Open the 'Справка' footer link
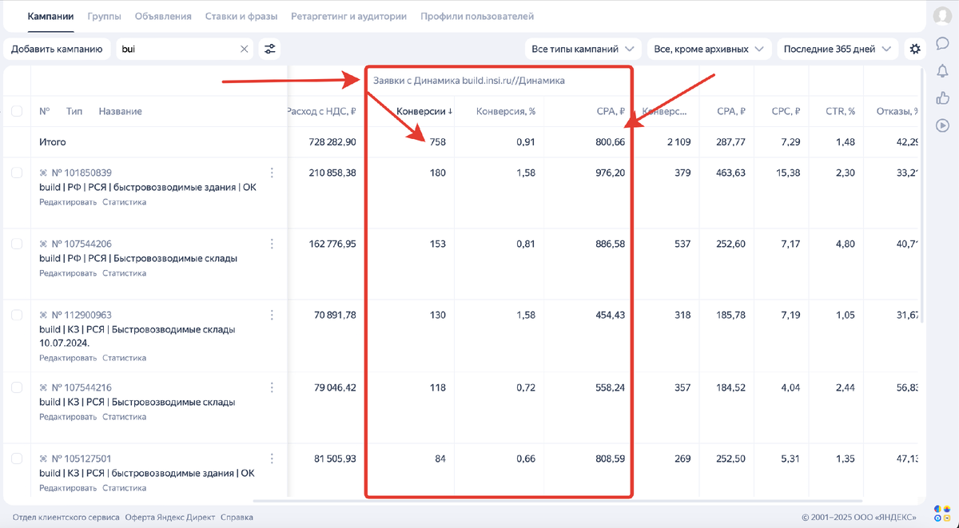This screenshot has width=959, height=528. [x=237, y=517]
